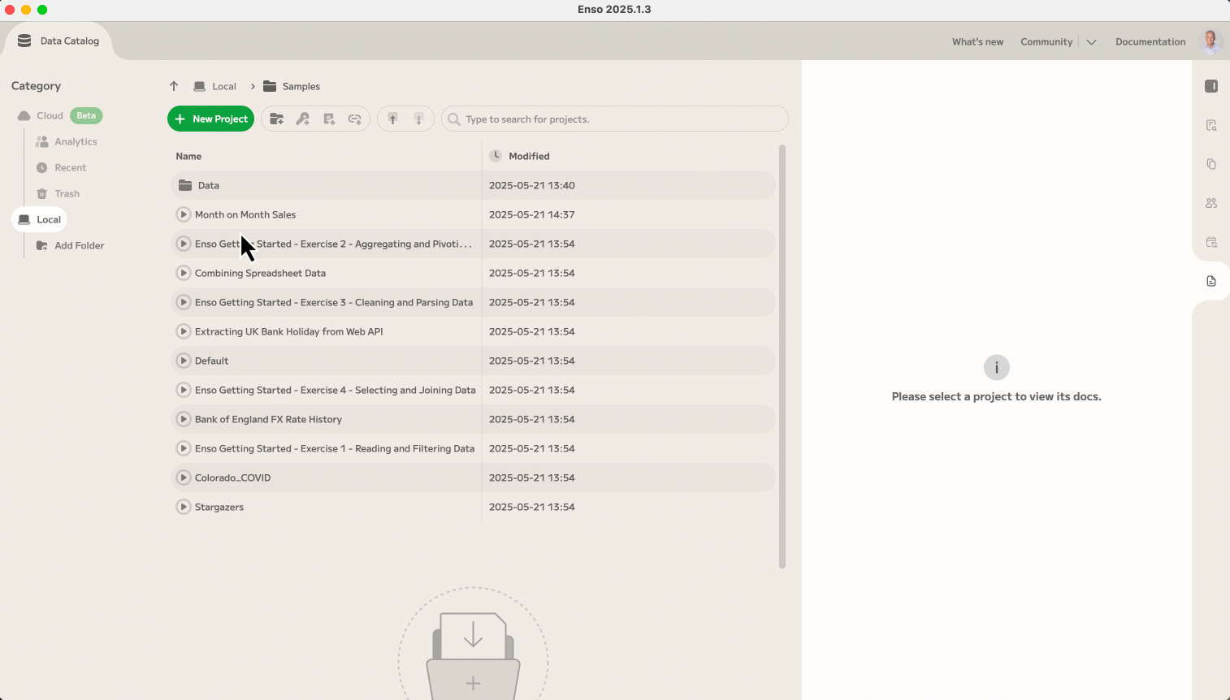1230x700 pixels.
Task: Click the Stargazers project name
Action: point(219,507)
